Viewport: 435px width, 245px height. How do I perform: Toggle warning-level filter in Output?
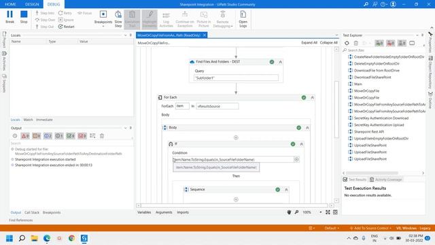[36, 136]
